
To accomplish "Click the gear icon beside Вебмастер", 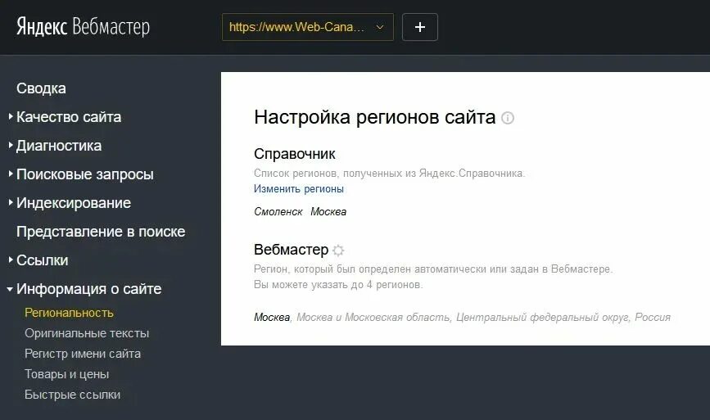I will [x=338, y=251].
